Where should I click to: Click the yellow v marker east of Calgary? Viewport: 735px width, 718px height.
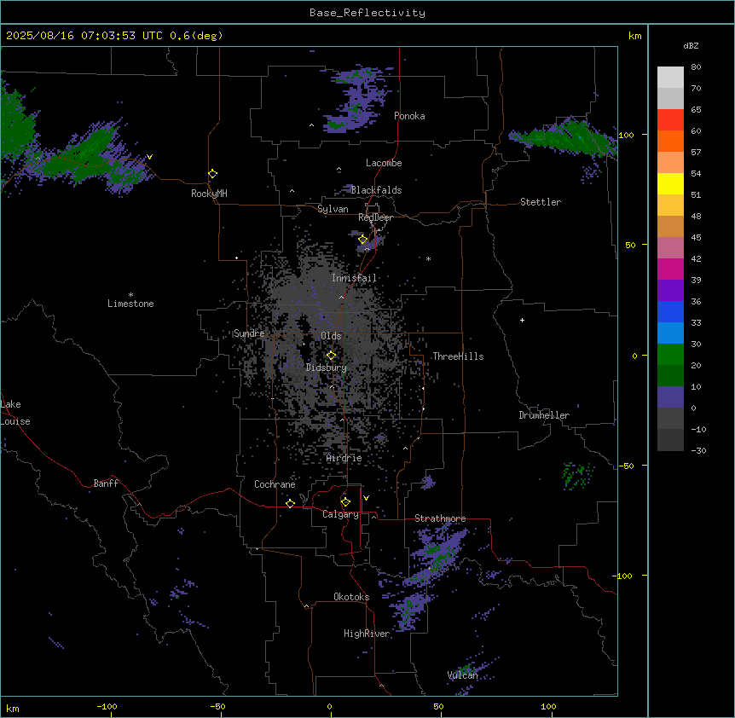click(366, 498)
